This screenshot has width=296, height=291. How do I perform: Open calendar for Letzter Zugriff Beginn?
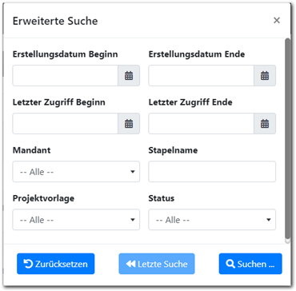point(129,124)
